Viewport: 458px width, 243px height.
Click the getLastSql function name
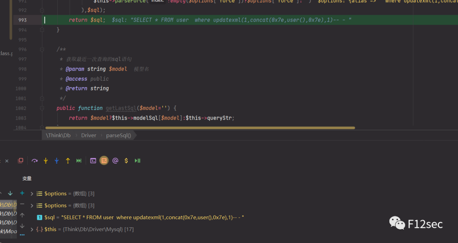(121, 108)
